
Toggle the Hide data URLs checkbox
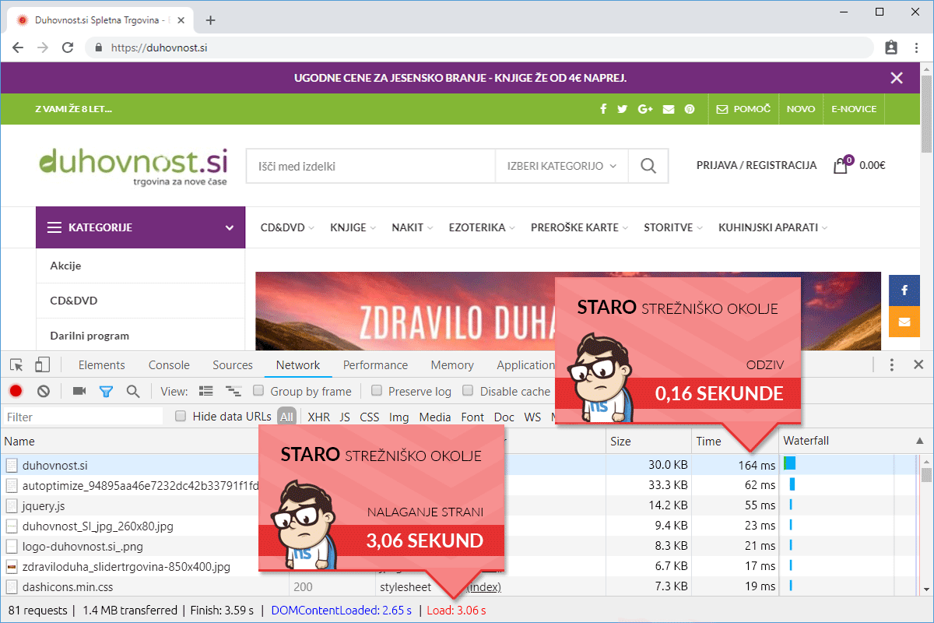181,417
